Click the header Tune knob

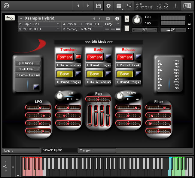(x=137, y=20)
